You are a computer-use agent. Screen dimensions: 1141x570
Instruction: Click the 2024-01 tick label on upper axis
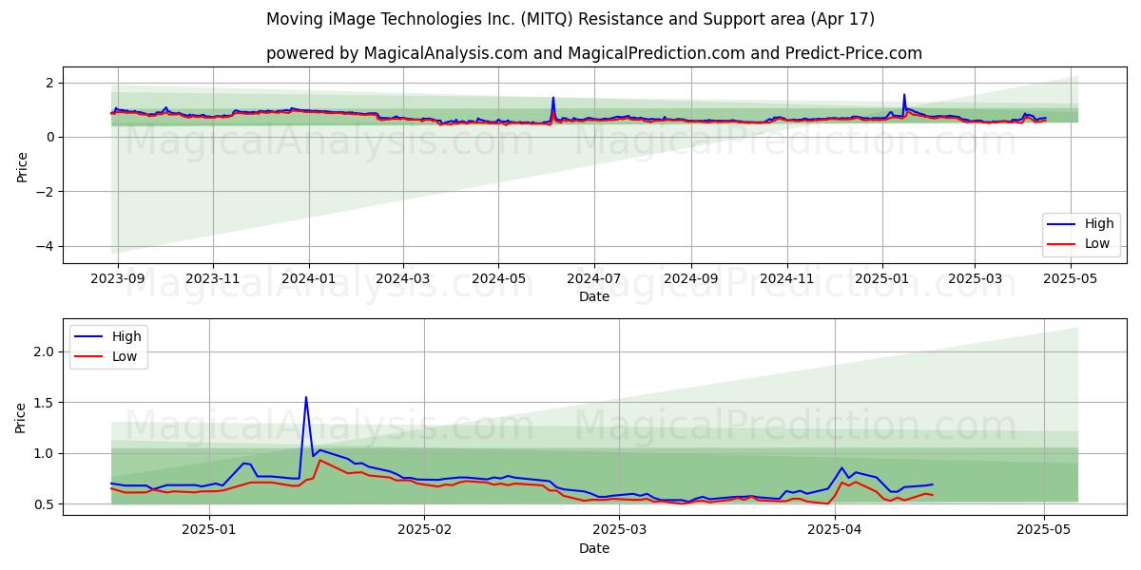309,279
